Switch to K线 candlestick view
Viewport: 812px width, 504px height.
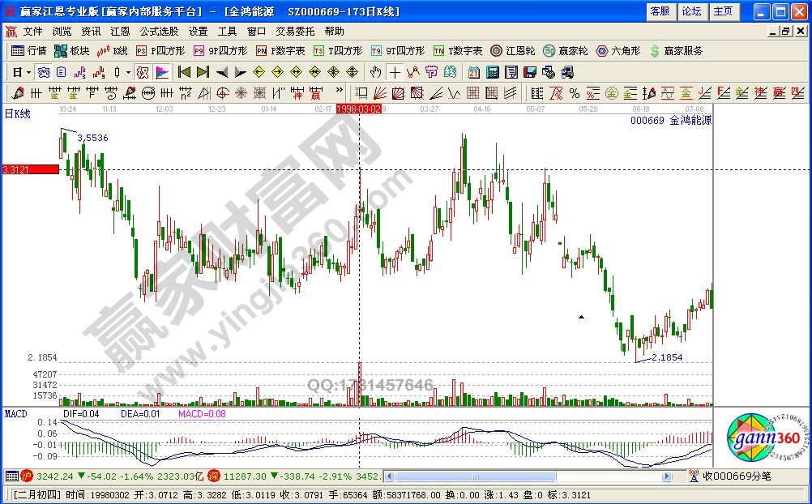(x=113, y=50)
